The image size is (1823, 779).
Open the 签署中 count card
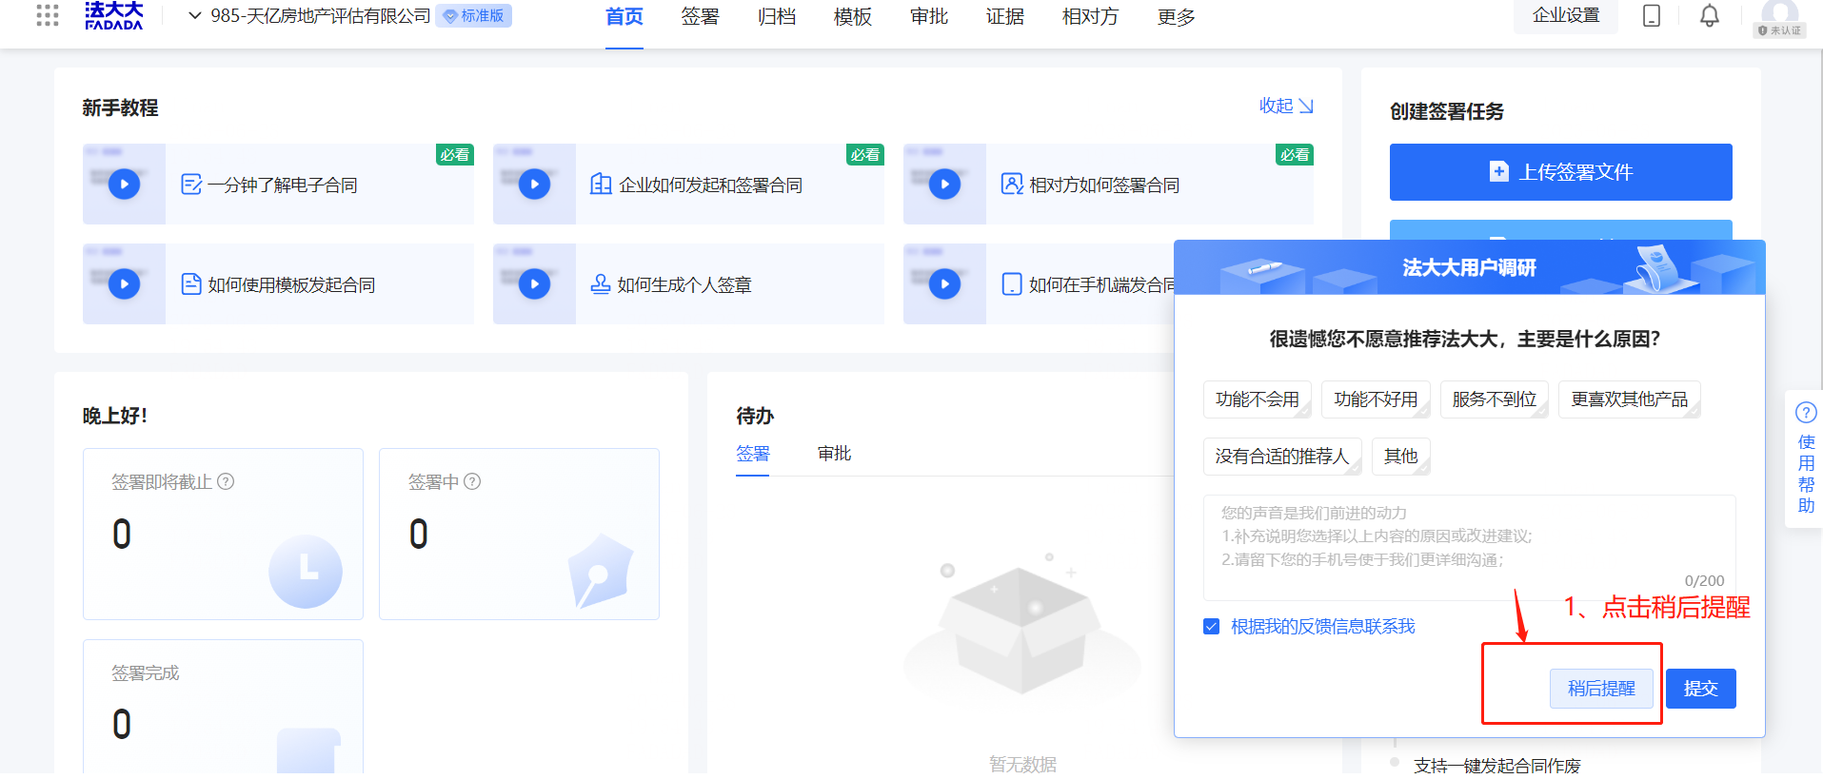point(519,534)
